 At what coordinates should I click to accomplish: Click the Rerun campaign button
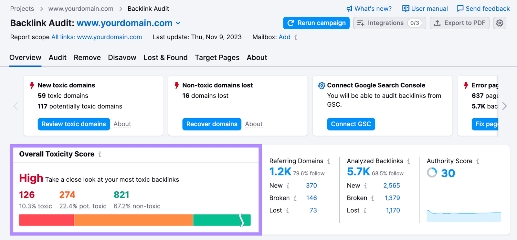pos(316,23)
